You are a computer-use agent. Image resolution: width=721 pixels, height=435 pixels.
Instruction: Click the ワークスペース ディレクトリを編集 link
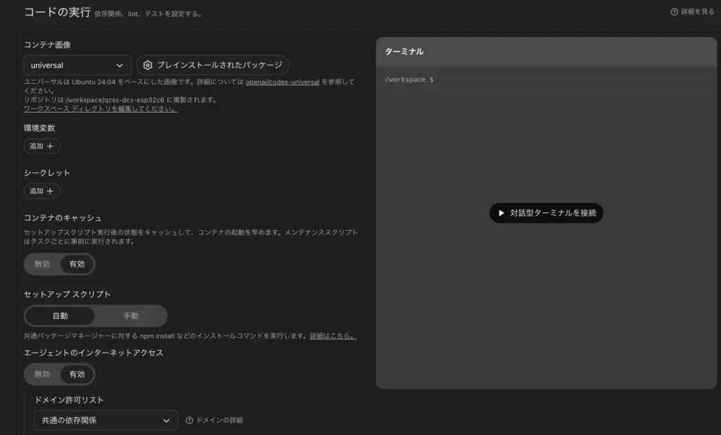pos(101,109)
